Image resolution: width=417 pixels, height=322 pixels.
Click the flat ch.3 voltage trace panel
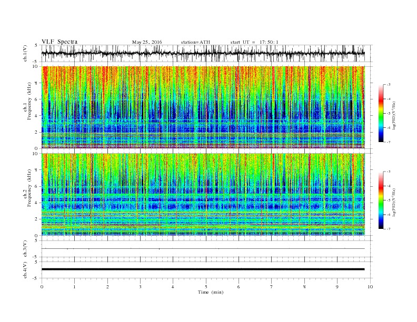pos(206,249)
